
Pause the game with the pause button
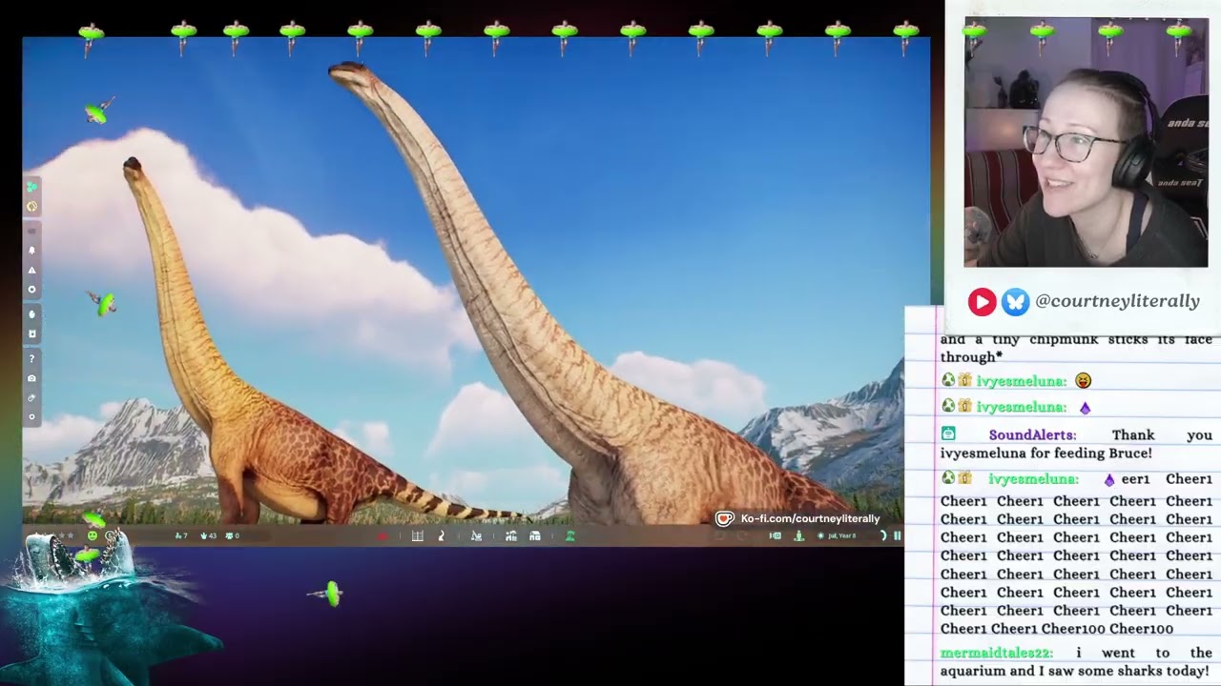pyautogui.click(x=898, y=535)
